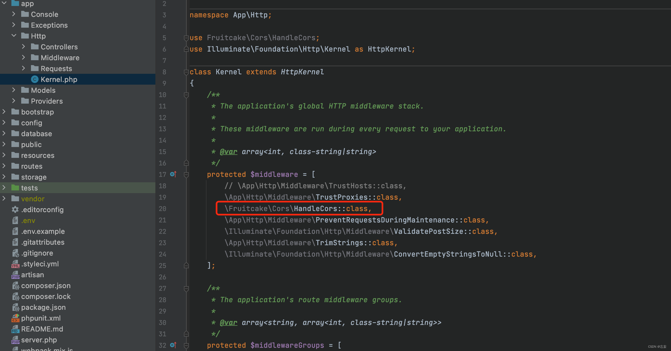Click the override gutter icon on line 32
The image size is (671, 351).
[x=173, y=345]
